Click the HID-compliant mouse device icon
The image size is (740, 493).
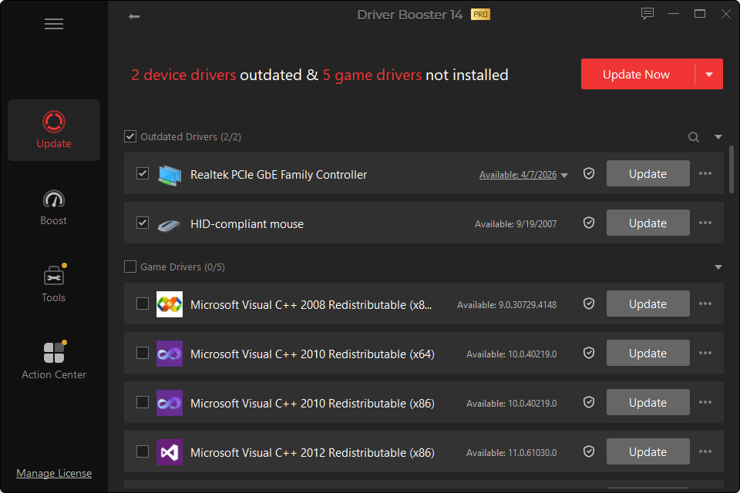coord(169,225)
